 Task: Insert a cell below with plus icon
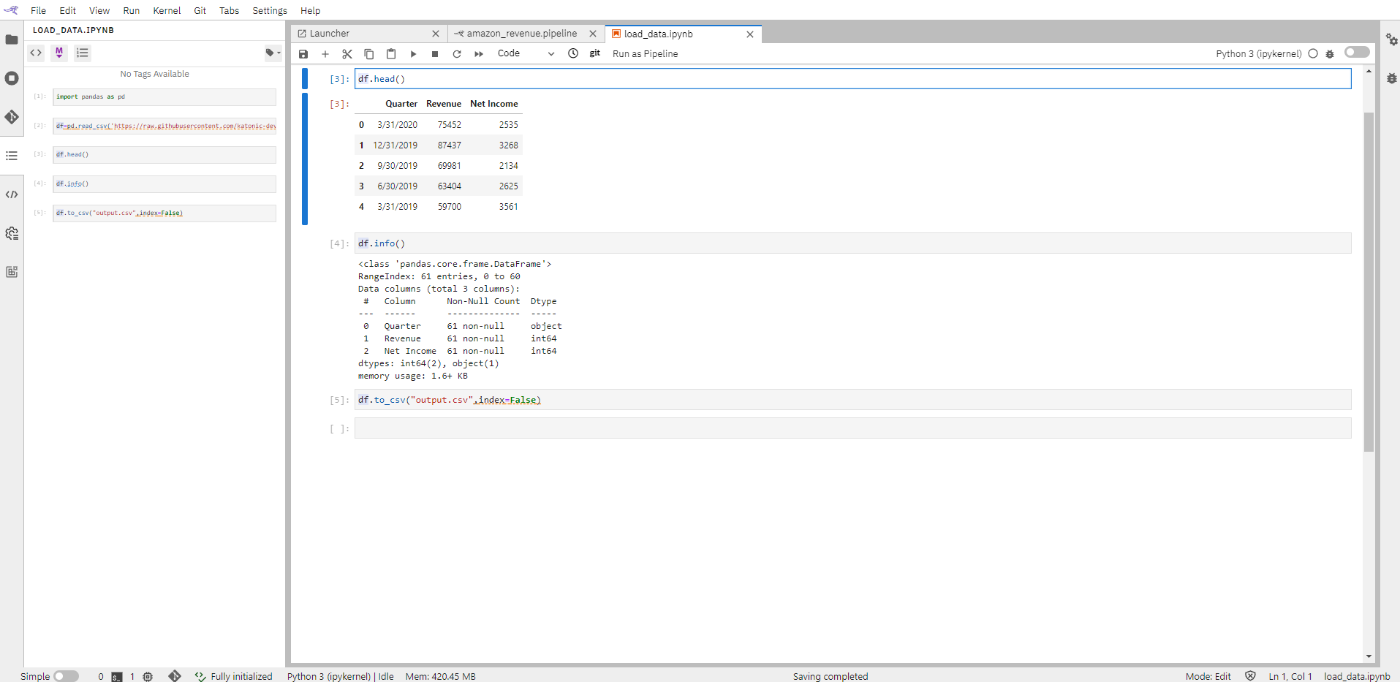click(x=325, y=54)
